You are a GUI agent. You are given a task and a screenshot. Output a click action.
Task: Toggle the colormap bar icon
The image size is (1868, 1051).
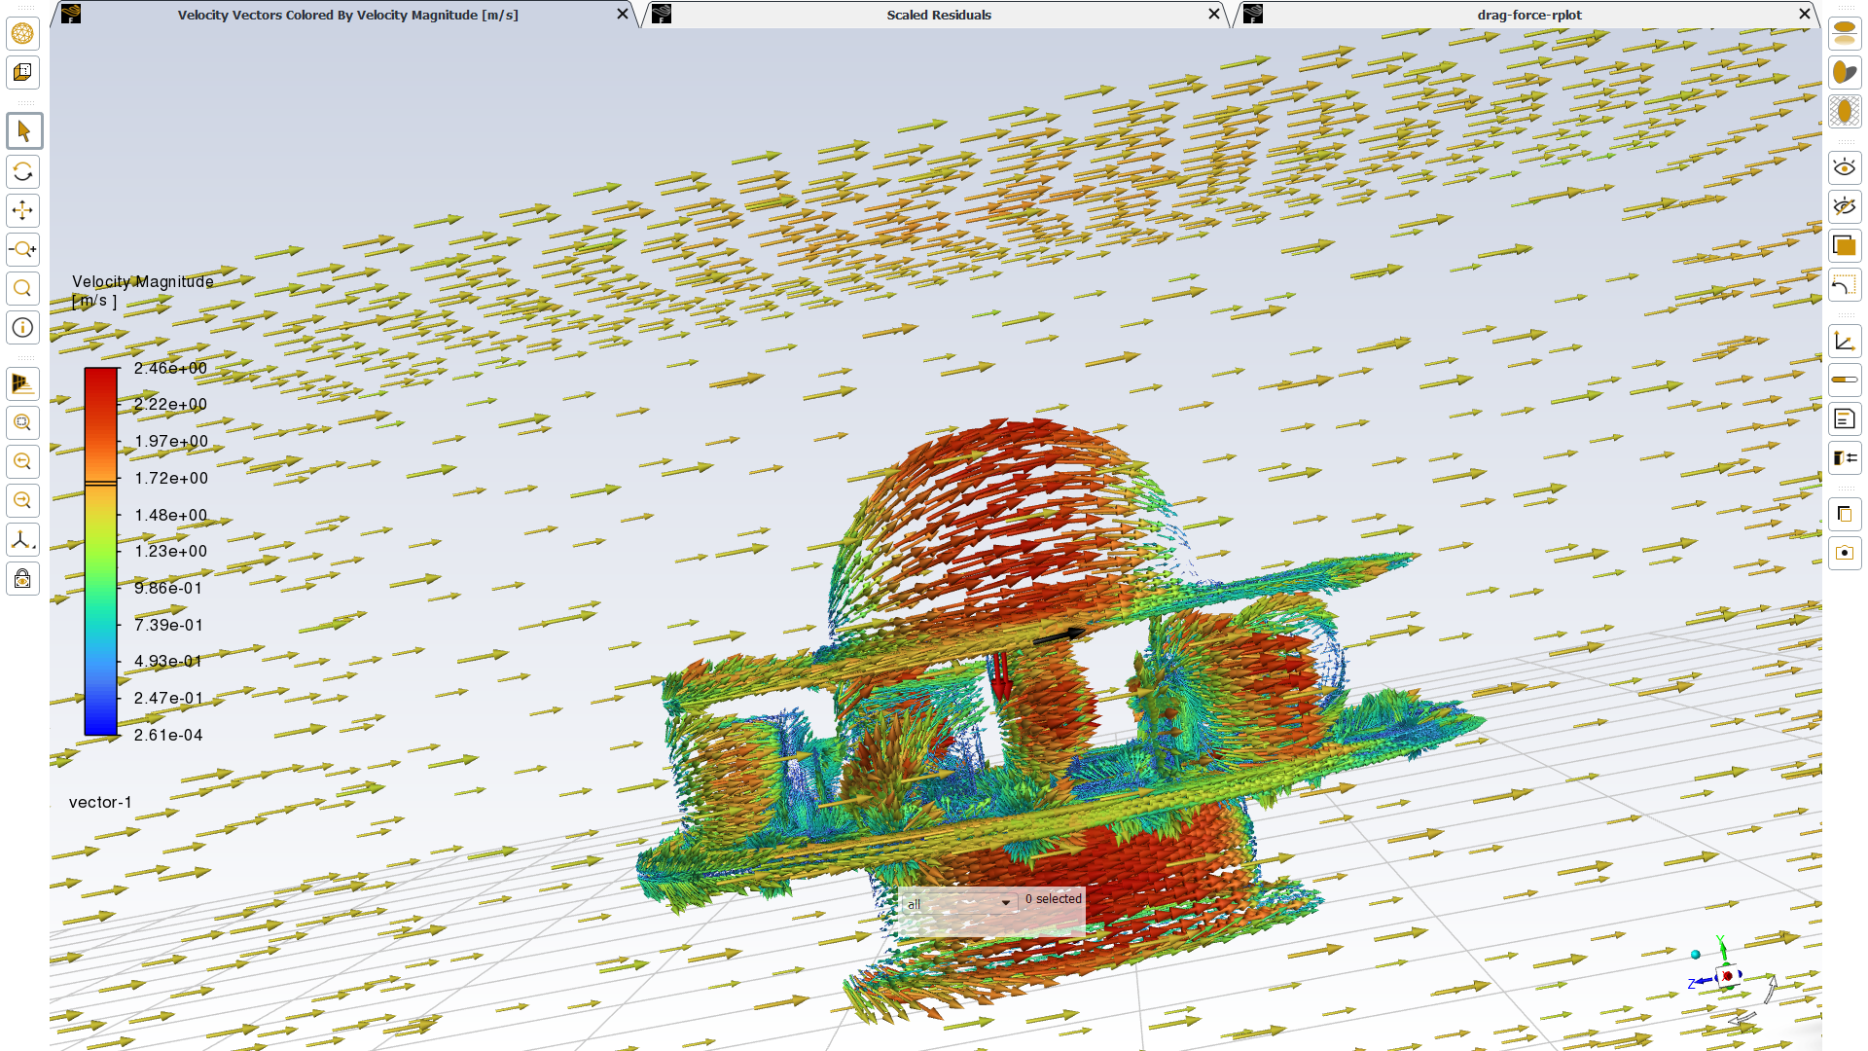pos(1844,380)
